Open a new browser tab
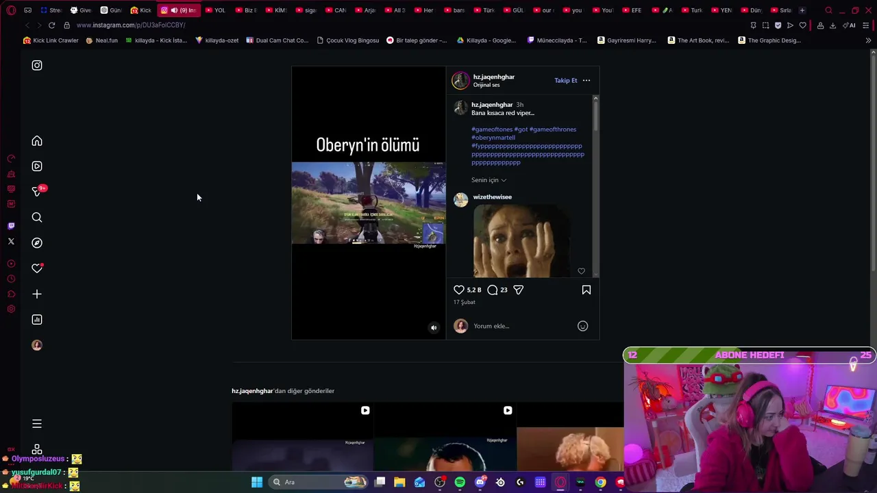The height and width of the screenshot is (493, 877). point(802,10)
